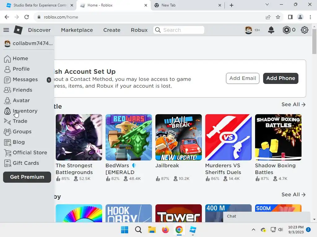The width and height of the screenshot is (317, 237).
Task: Open the clock showing 10:23 PM
Action: [x=296, y=230]
